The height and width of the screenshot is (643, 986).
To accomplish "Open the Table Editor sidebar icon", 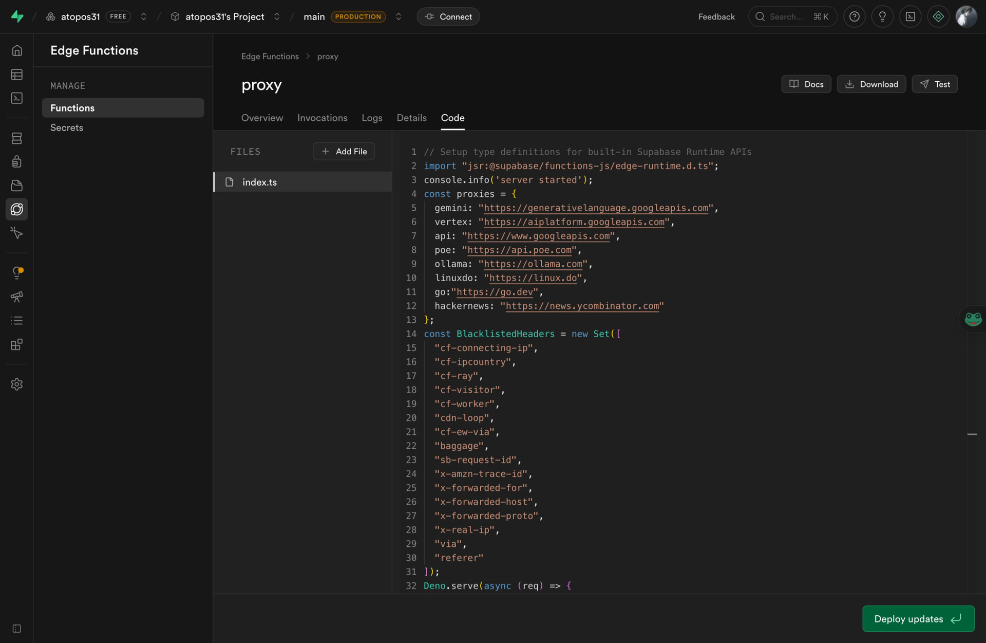I will pos(17,75).
